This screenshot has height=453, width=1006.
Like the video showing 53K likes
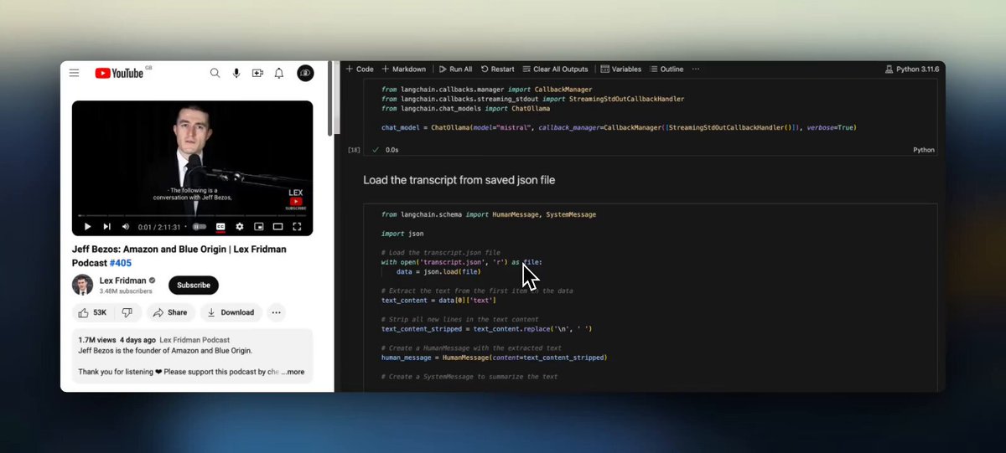point(93,312)
